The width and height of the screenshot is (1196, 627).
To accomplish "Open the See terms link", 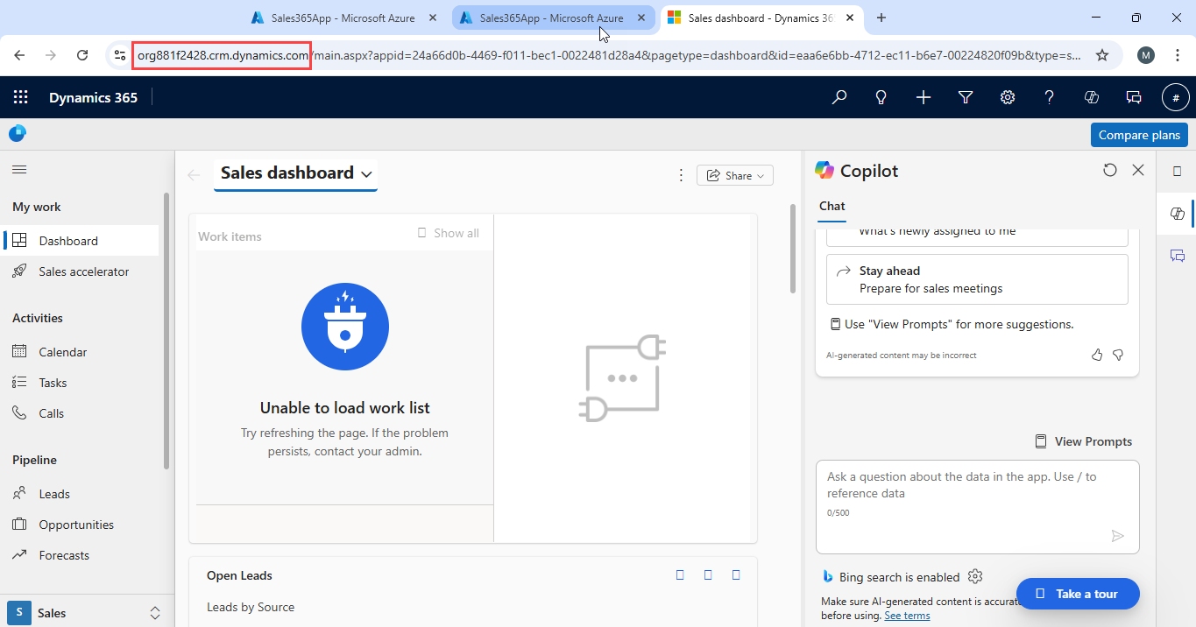I will (x=907, y=616).
